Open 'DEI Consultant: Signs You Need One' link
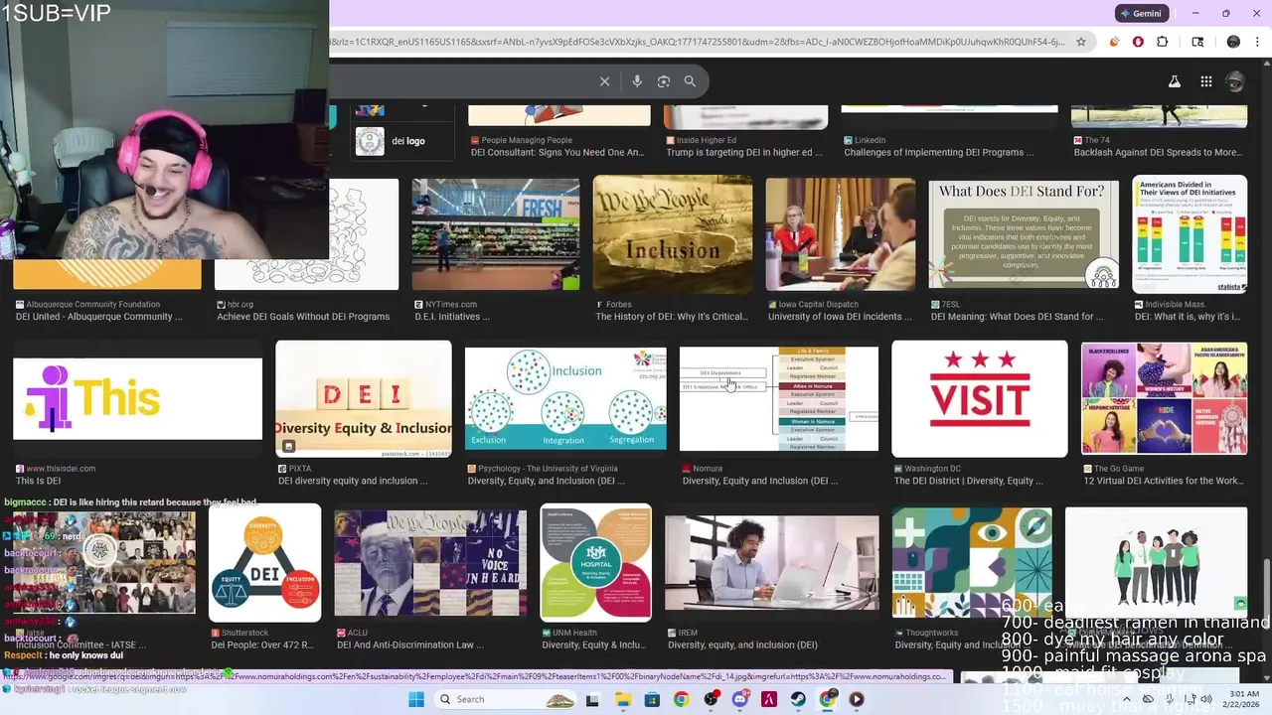 click(x=557, y=153)
